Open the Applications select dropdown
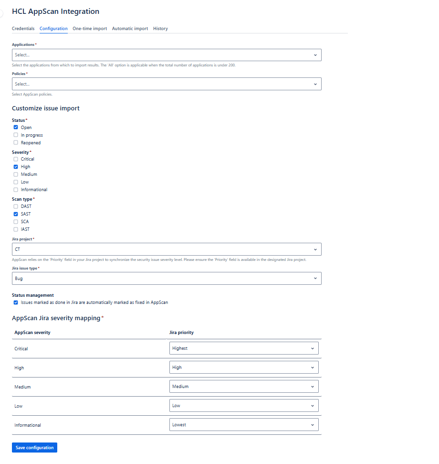Screen dimensions: 439x464 pyautogui.click(x=167, y=55)
